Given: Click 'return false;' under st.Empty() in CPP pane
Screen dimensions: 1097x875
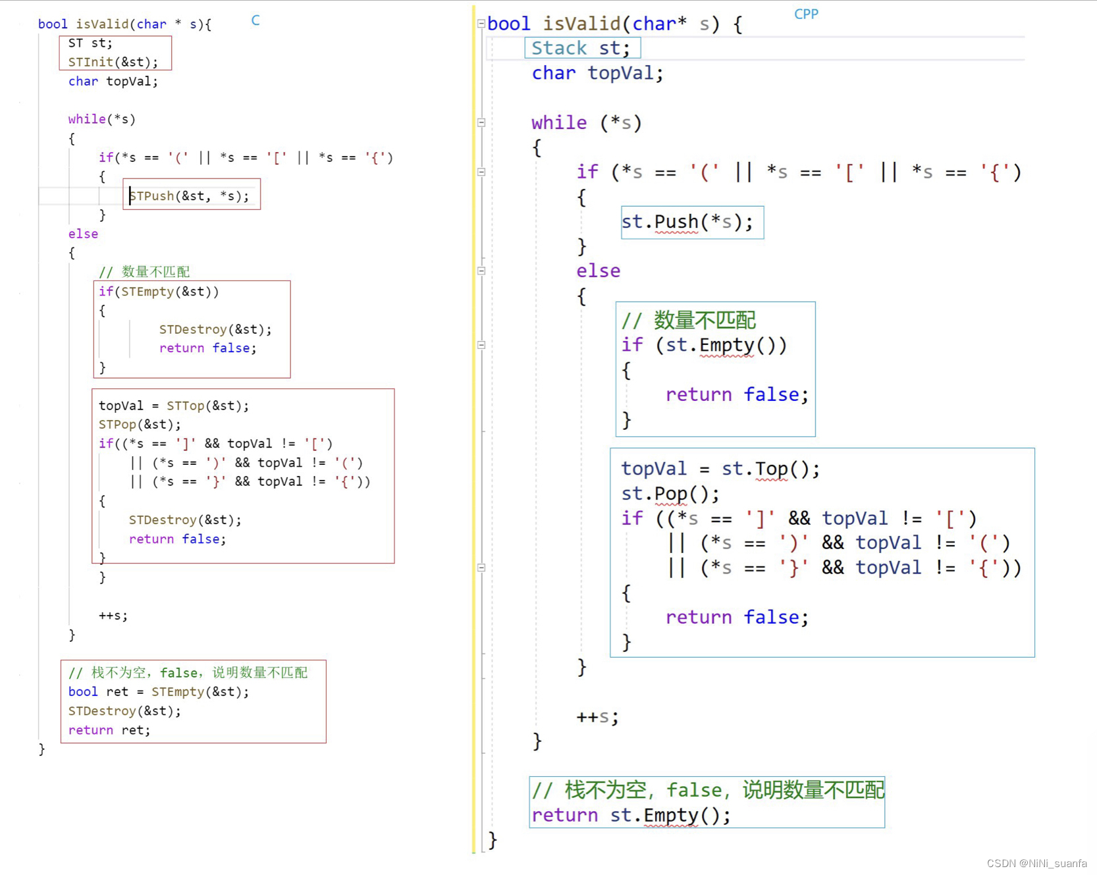Looking at the screenshot, I should point(737,394).
